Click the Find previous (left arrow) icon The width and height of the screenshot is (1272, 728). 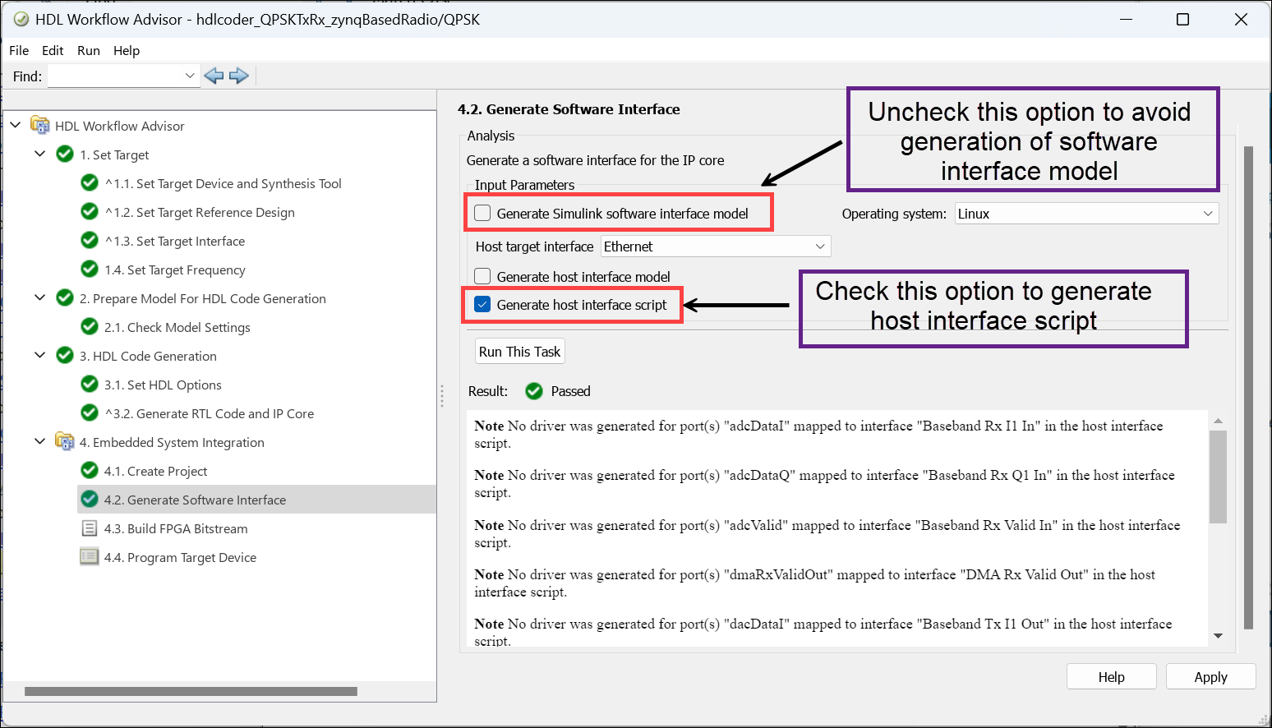click(x=214, y=76)
